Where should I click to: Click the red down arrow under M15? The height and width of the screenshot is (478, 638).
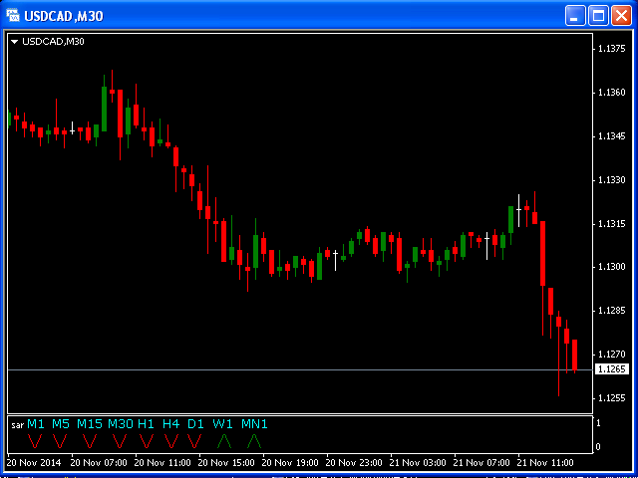coord(90,440)
